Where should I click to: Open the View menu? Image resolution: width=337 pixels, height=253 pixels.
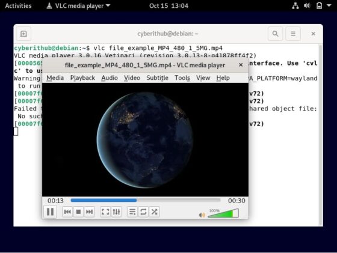[x=203, y=78]
